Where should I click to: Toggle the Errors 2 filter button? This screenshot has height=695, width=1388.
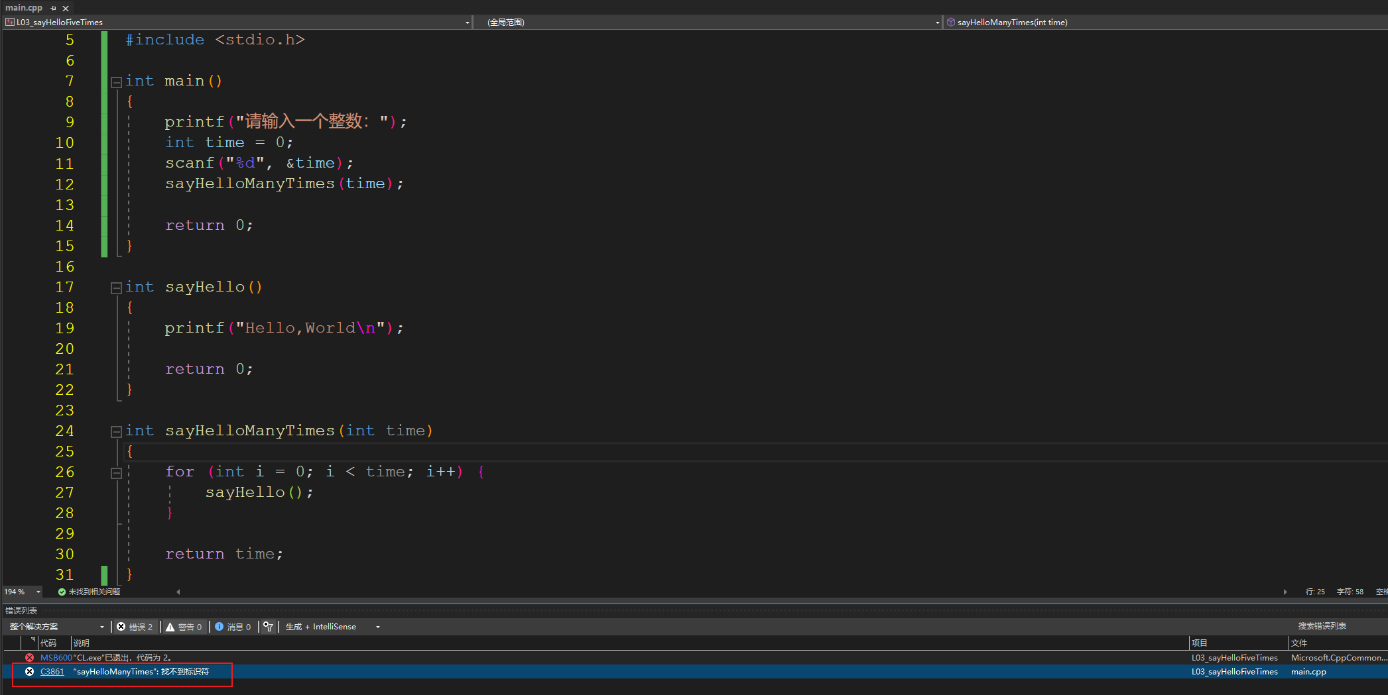[135, 627]
